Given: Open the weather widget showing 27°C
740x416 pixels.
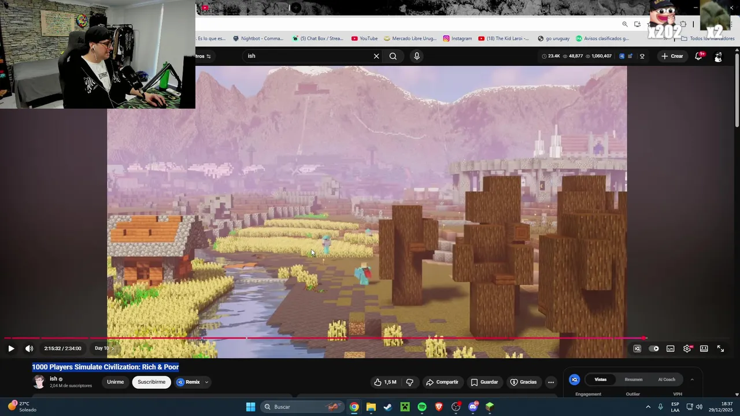Looking at the screenshot, I should [22, 407].
